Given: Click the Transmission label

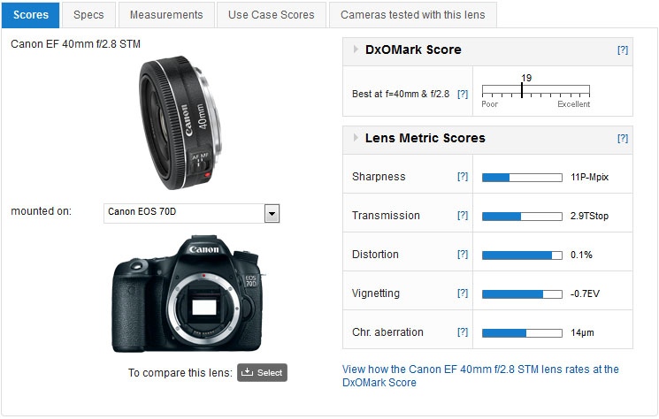Looking at the screenshot, I should click(x=386, y=216).
